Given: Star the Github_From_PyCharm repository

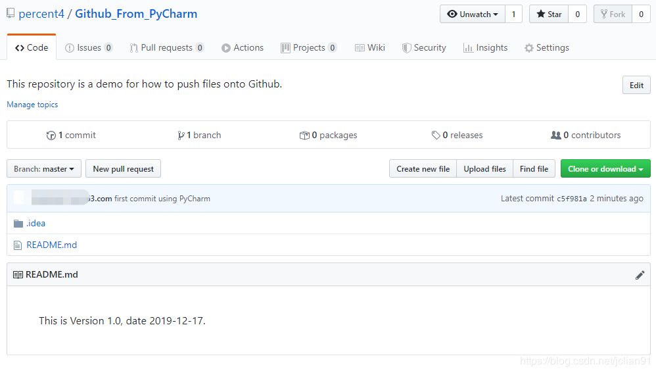Looking at the screenshot, I should (x=548, y=14).
